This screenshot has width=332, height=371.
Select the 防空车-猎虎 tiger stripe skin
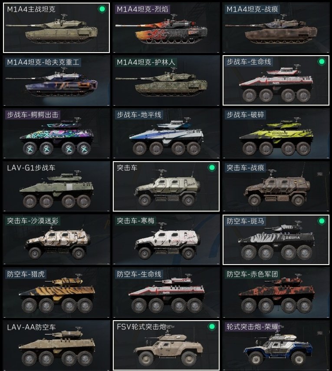click(56, 292)
